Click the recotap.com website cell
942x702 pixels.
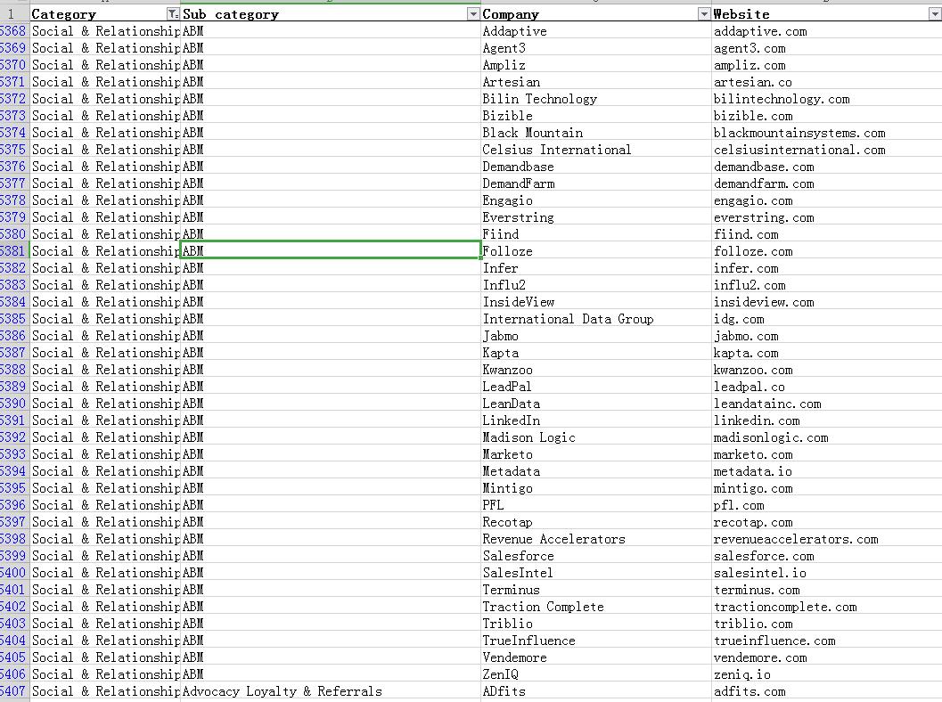pos(827,522)
